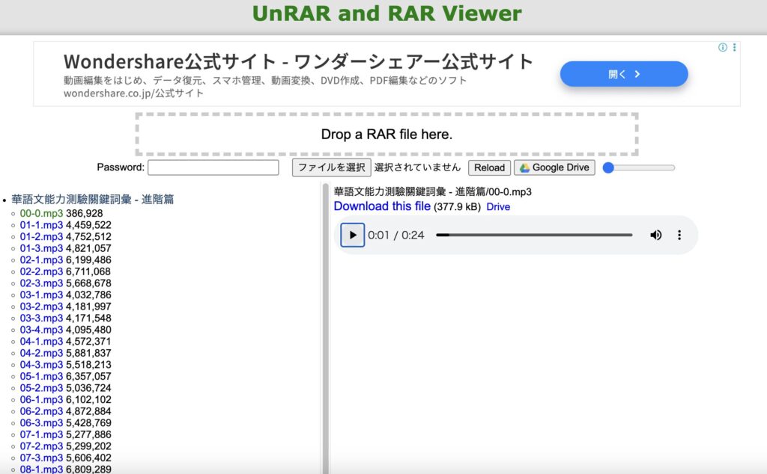Open archive from Google Drive
This screenshot has height=474, width=767.
(x=554, y=167)
